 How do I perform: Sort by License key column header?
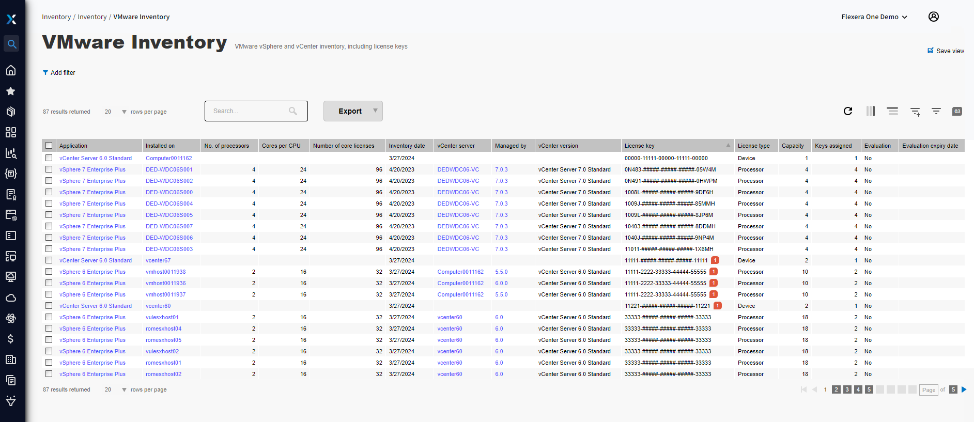click(x=677, y=146)
